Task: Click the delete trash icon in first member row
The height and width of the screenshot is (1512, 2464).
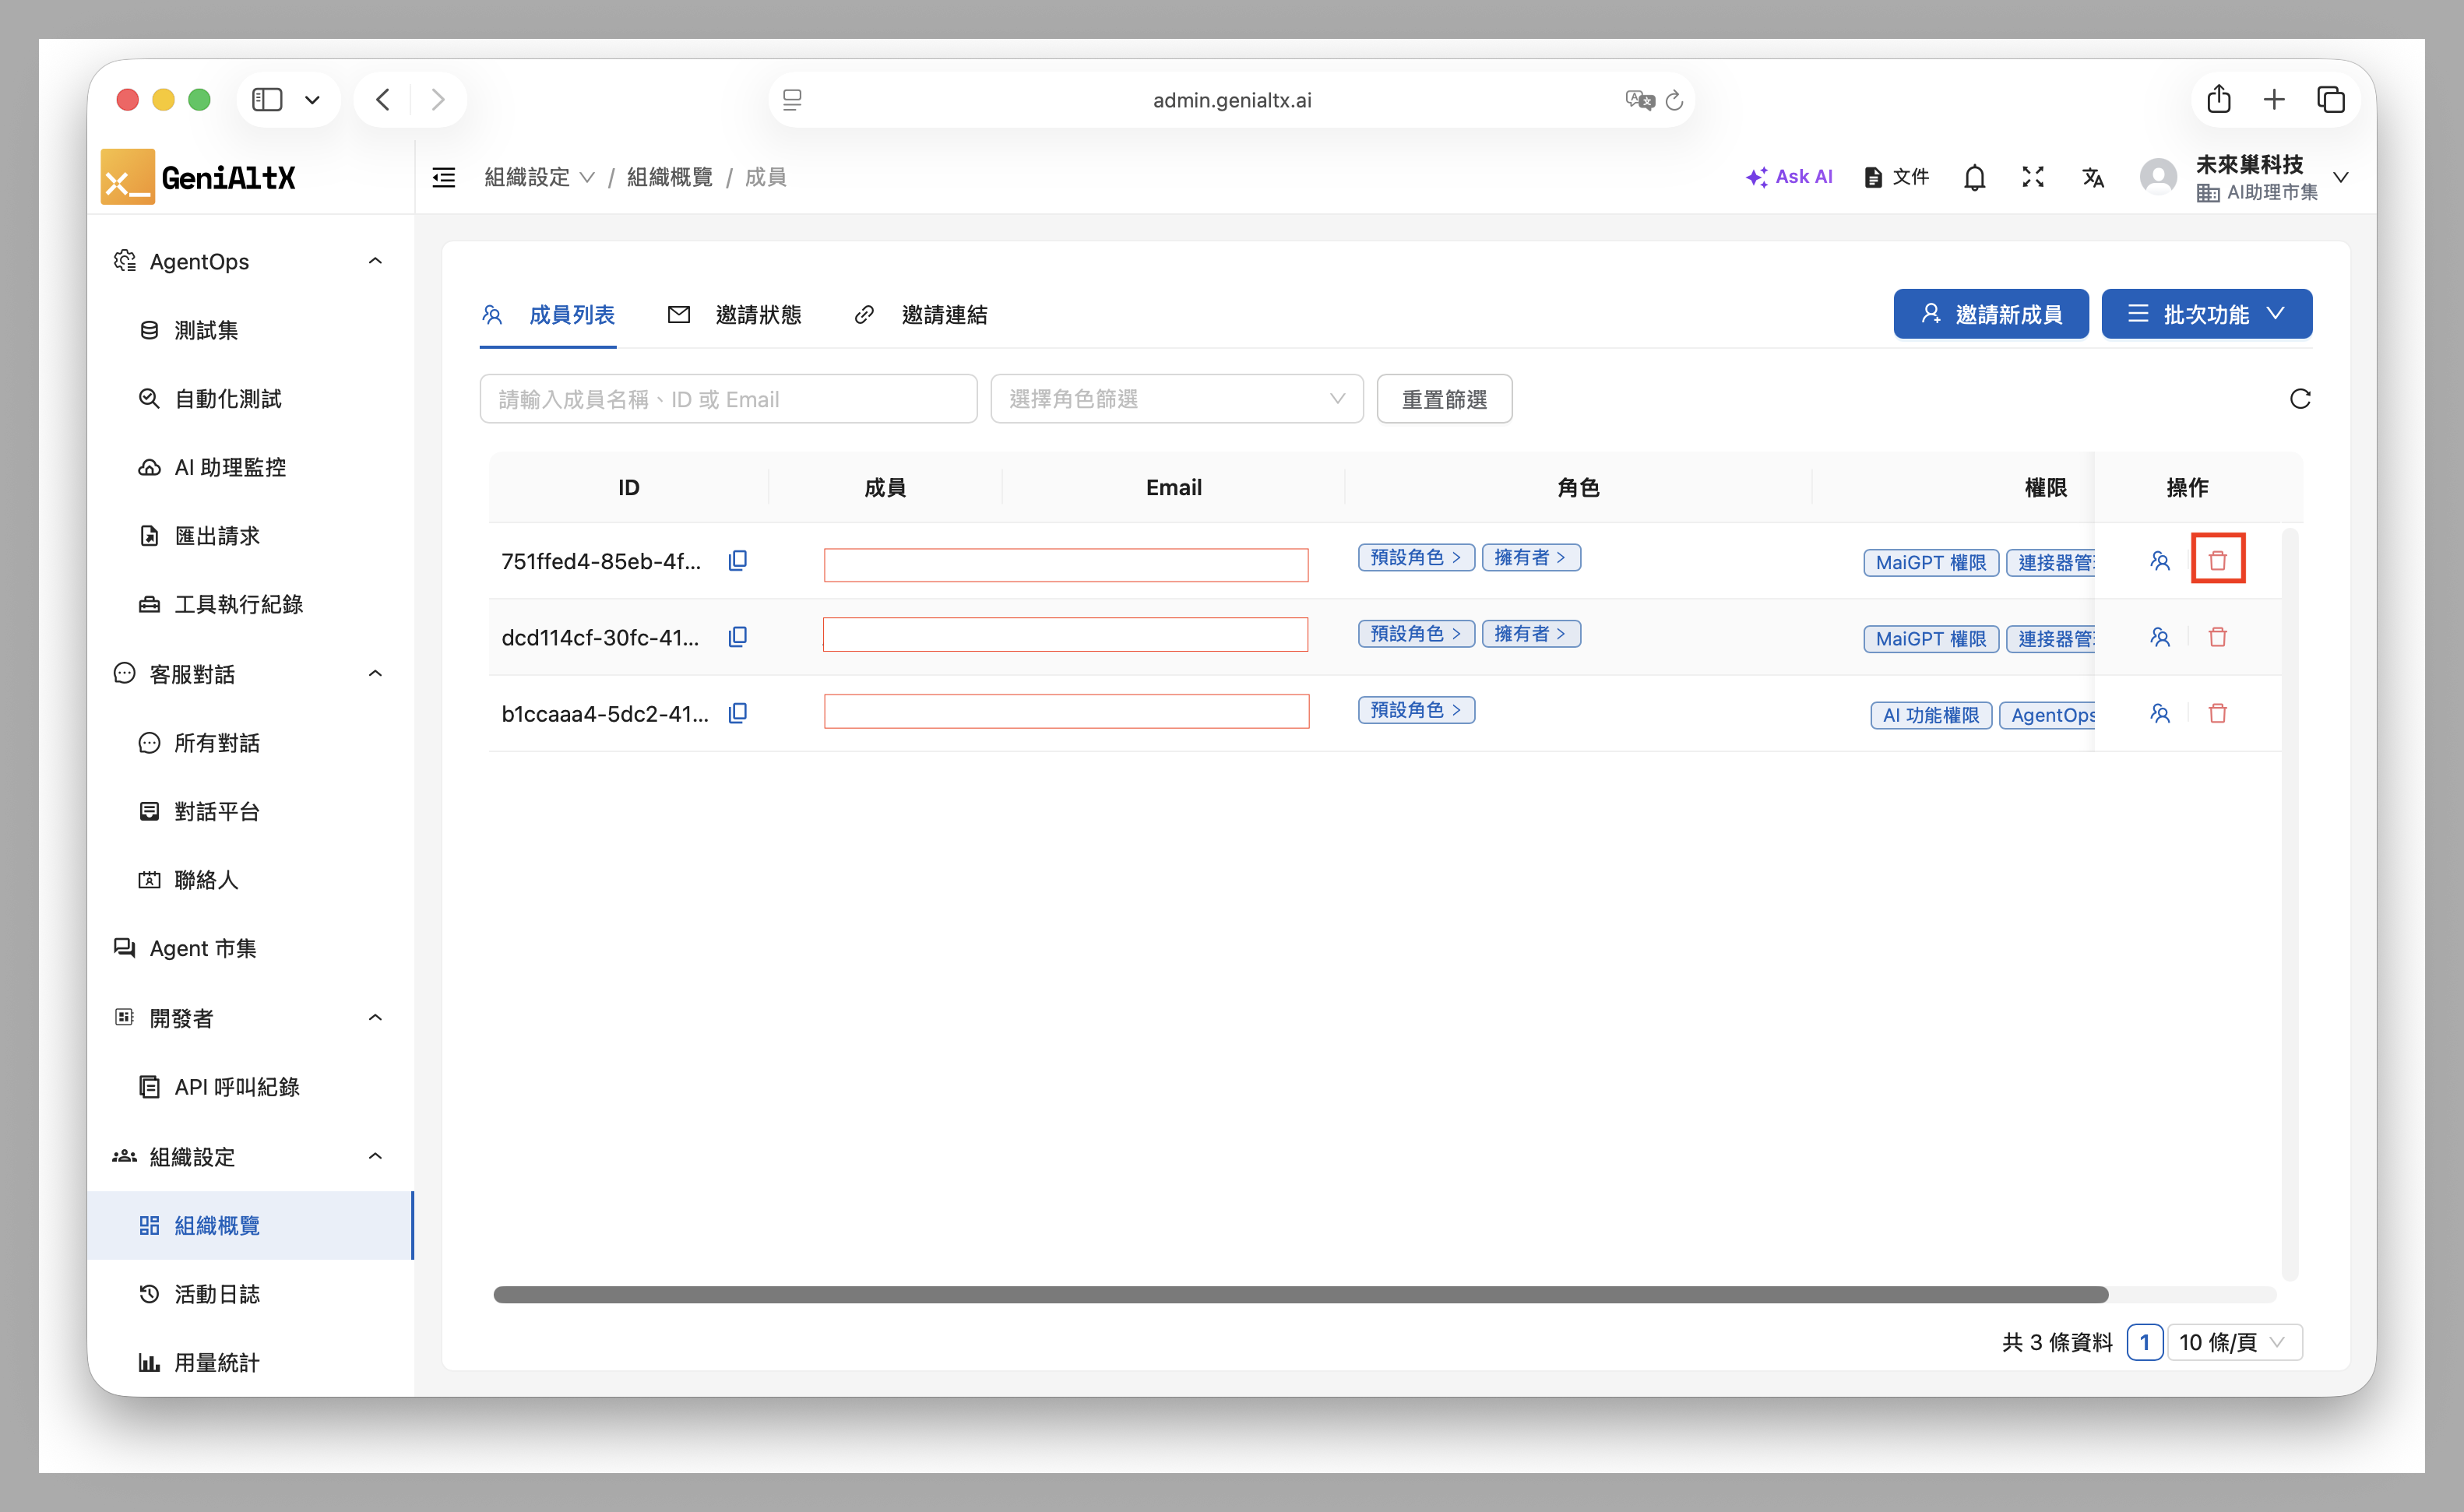Action: pyautogui.click(x=2217, y=560)
